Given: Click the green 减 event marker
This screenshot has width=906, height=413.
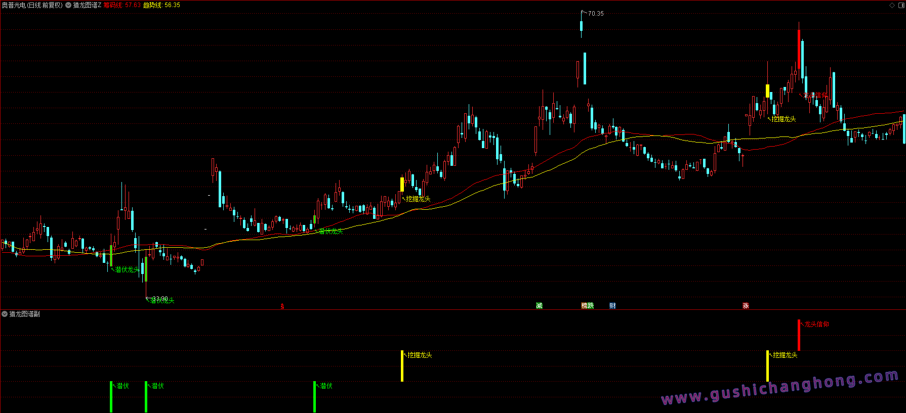Looking at the screenshot, I should click(x=539, y=306).
